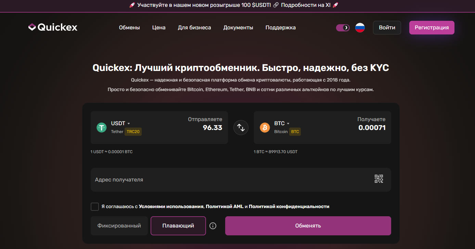Go to the Поддержка menu item
475x249 pixels.
[280, 28]
